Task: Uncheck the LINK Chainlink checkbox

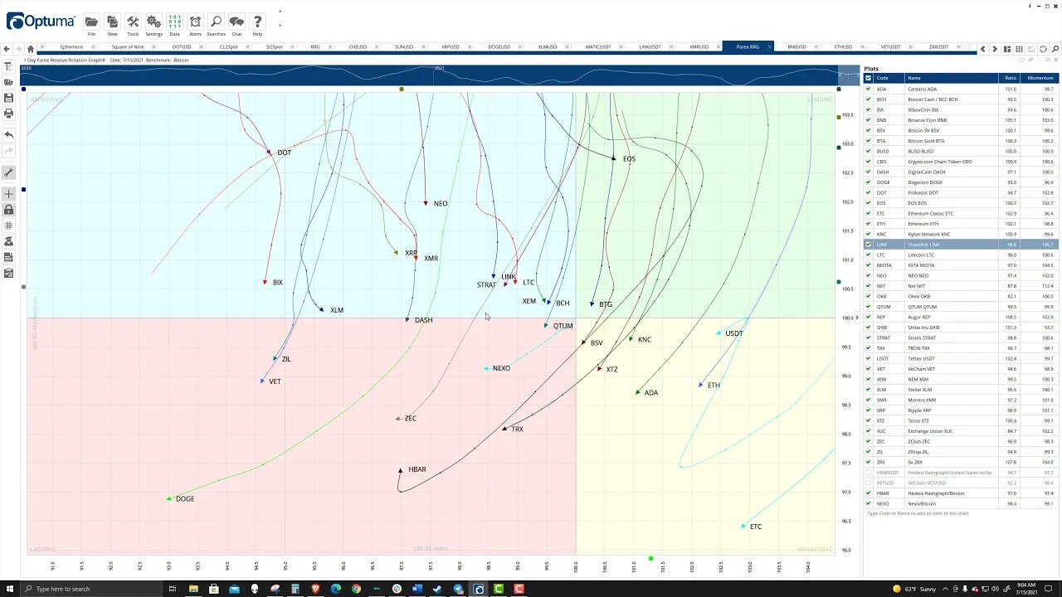Action: 869,245
